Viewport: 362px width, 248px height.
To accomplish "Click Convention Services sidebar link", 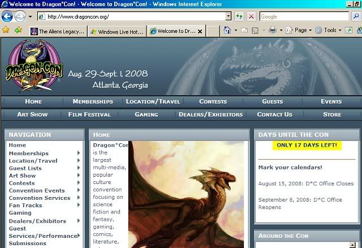I will (40, 198).
